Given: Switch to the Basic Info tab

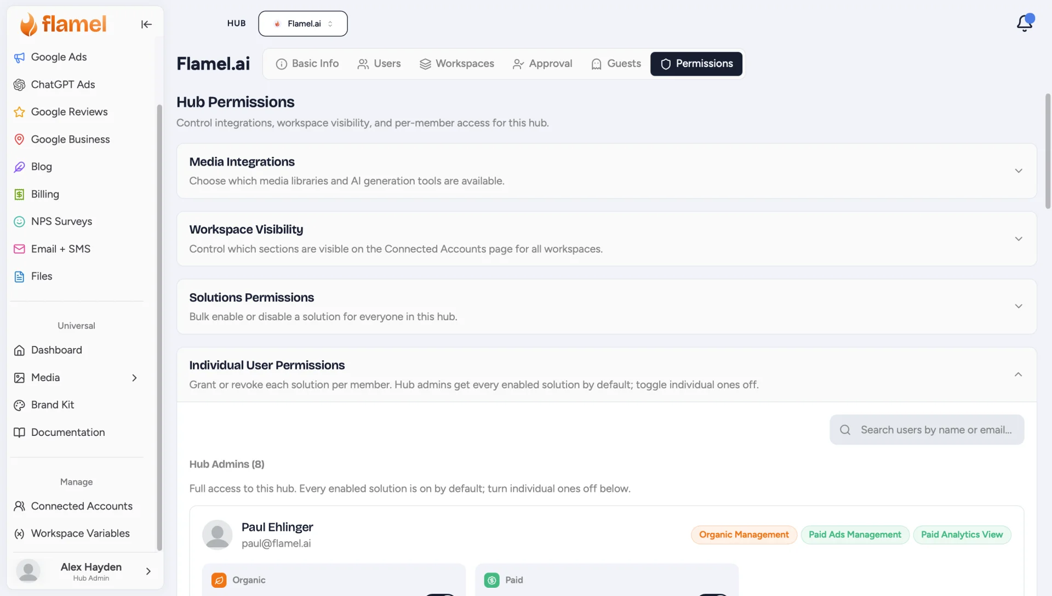Looking at the screenshot, I should tap(307, 64).
